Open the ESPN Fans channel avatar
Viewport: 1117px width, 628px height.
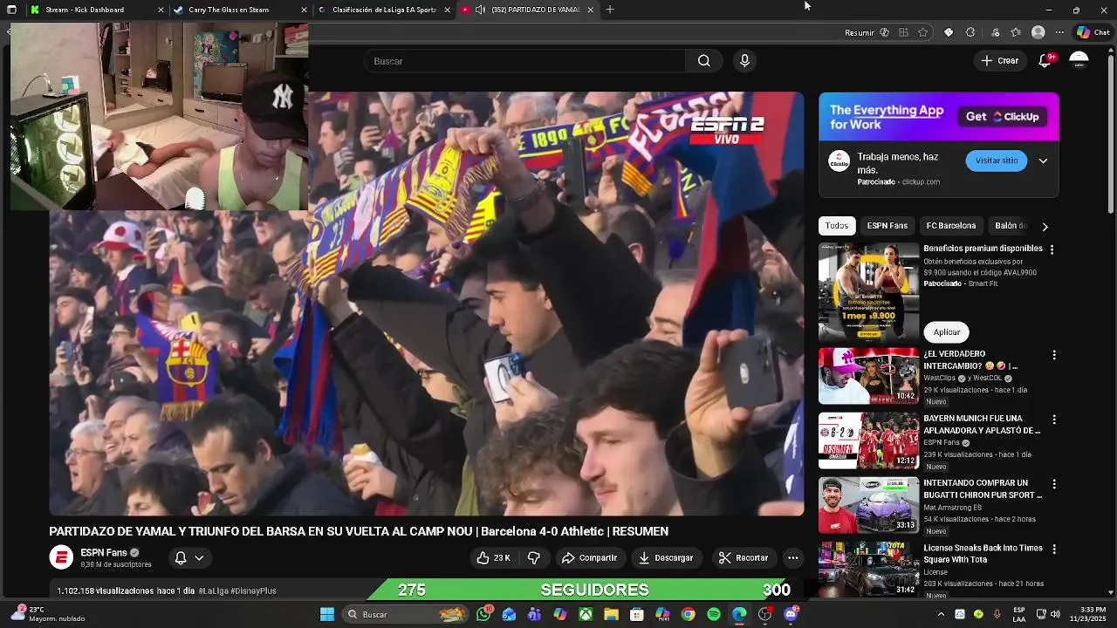(x=61, y=558)
